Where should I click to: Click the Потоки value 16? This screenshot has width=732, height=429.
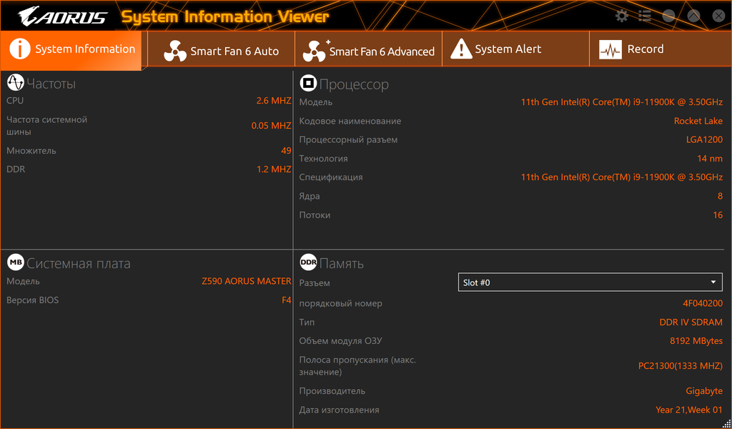click(x=718, y=214)
